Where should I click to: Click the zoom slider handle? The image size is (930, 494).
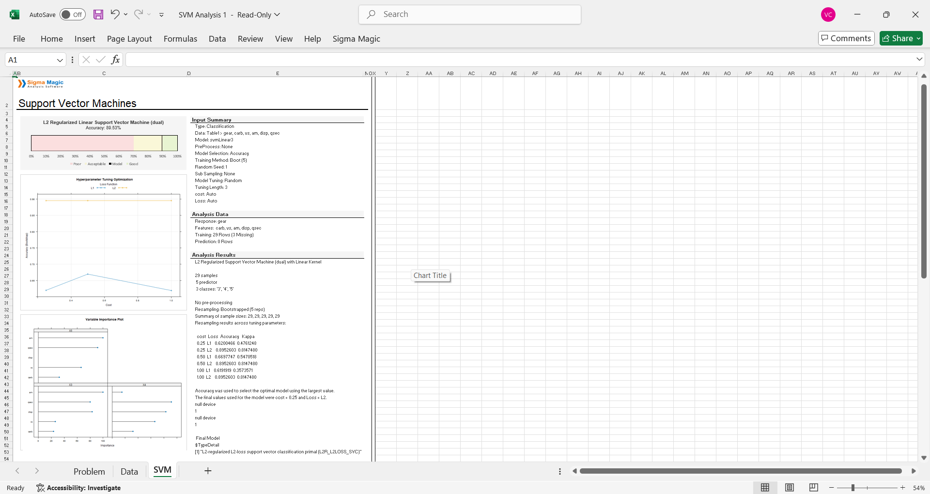click(852, 488)
